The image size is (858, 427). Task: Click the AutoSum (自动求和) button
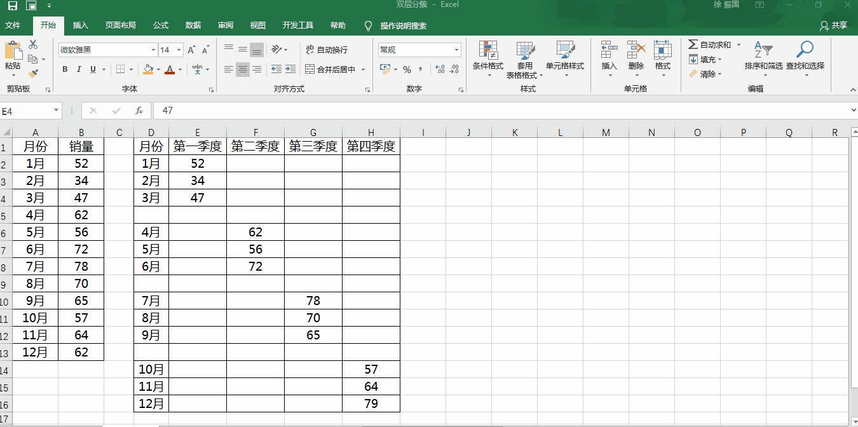[x=710, y=44]
